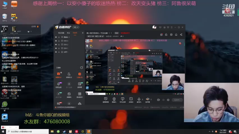The height and width of the screenshot is (134, 239).
Task: Open the hamburger menu in title bar
Action: coord(171,27)
